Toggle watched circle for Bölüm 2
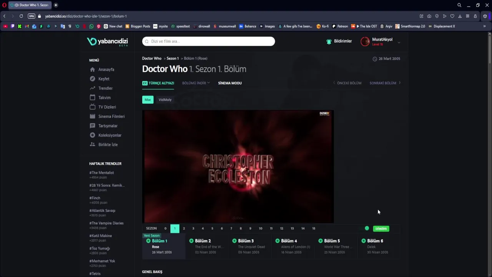The height and width of the screenshot is (277, 492). pyautogui.click(x=191, y=241)
